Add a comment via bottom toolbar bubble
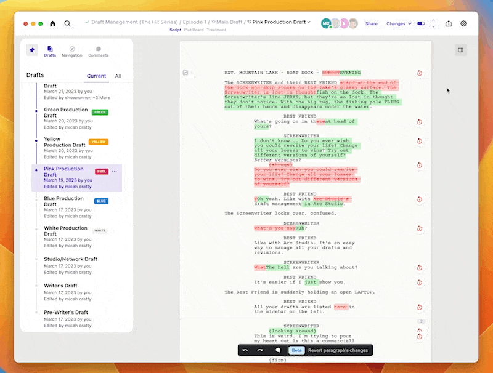 278,350
